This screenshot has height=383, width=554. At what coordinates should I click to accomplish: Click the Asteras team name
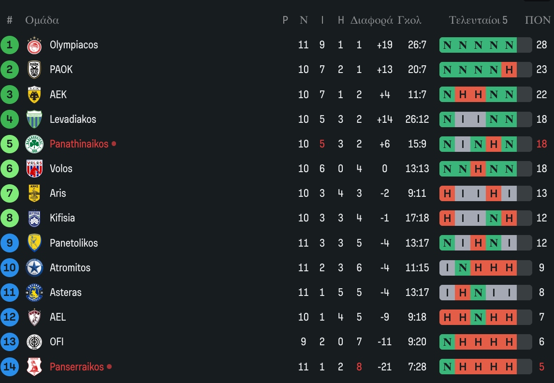click(x=66, y=293)
